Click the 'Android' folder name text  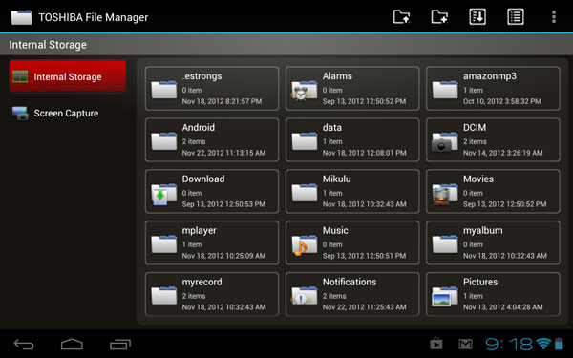tap(199, 128)
